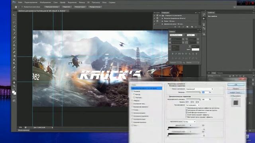Create new action set folder icon
Image resolution: width=255 pixels, height=143 pixels.
(x=187, y=27)
